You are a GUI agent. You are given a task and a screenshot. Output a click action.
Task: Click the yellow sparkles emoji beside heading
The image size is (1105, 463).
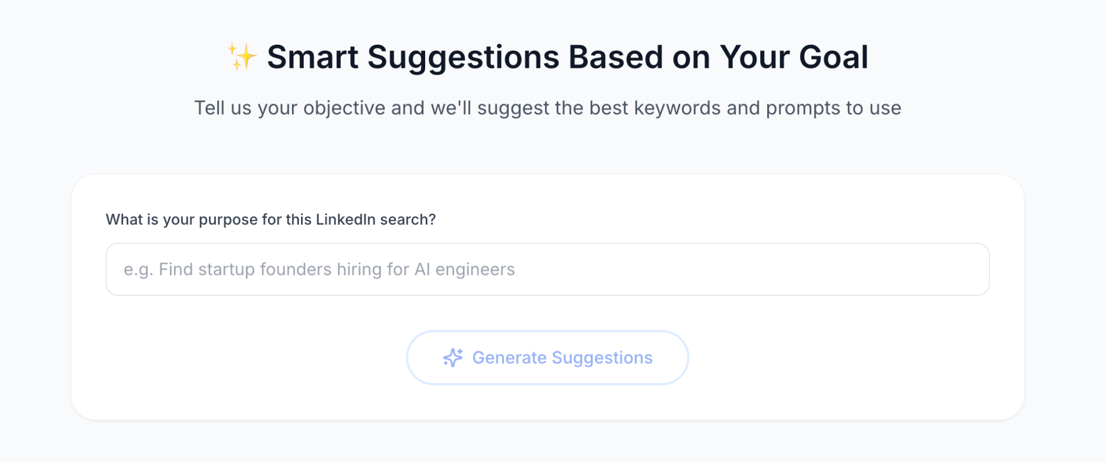point(242,57)
